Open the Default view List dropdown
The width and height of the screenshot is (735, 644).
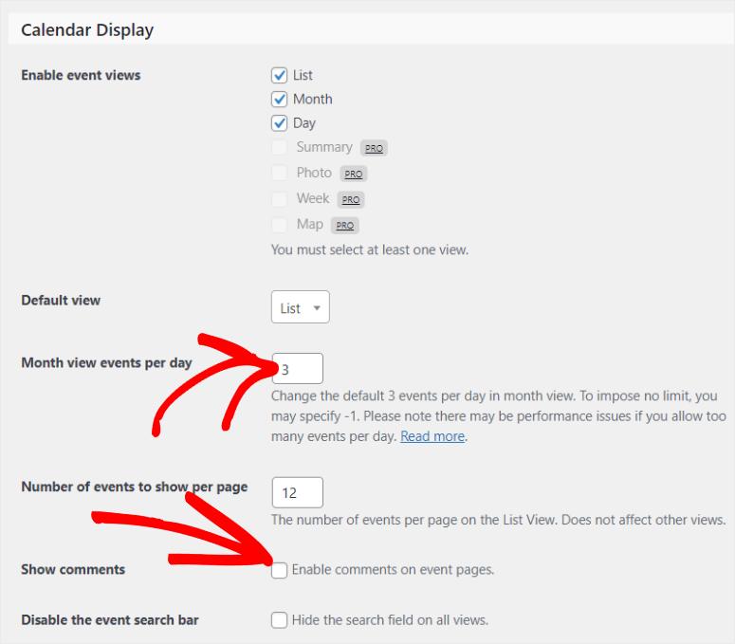(x=300, y=307)
